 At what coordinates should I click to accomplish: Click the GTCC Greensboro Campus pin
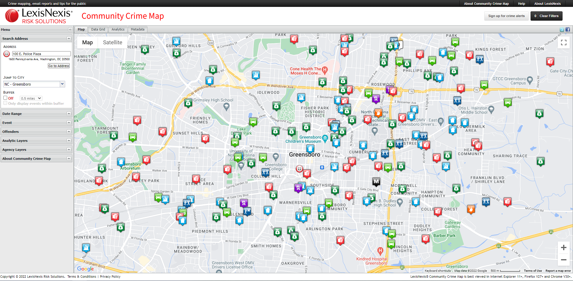coord(530,80)
